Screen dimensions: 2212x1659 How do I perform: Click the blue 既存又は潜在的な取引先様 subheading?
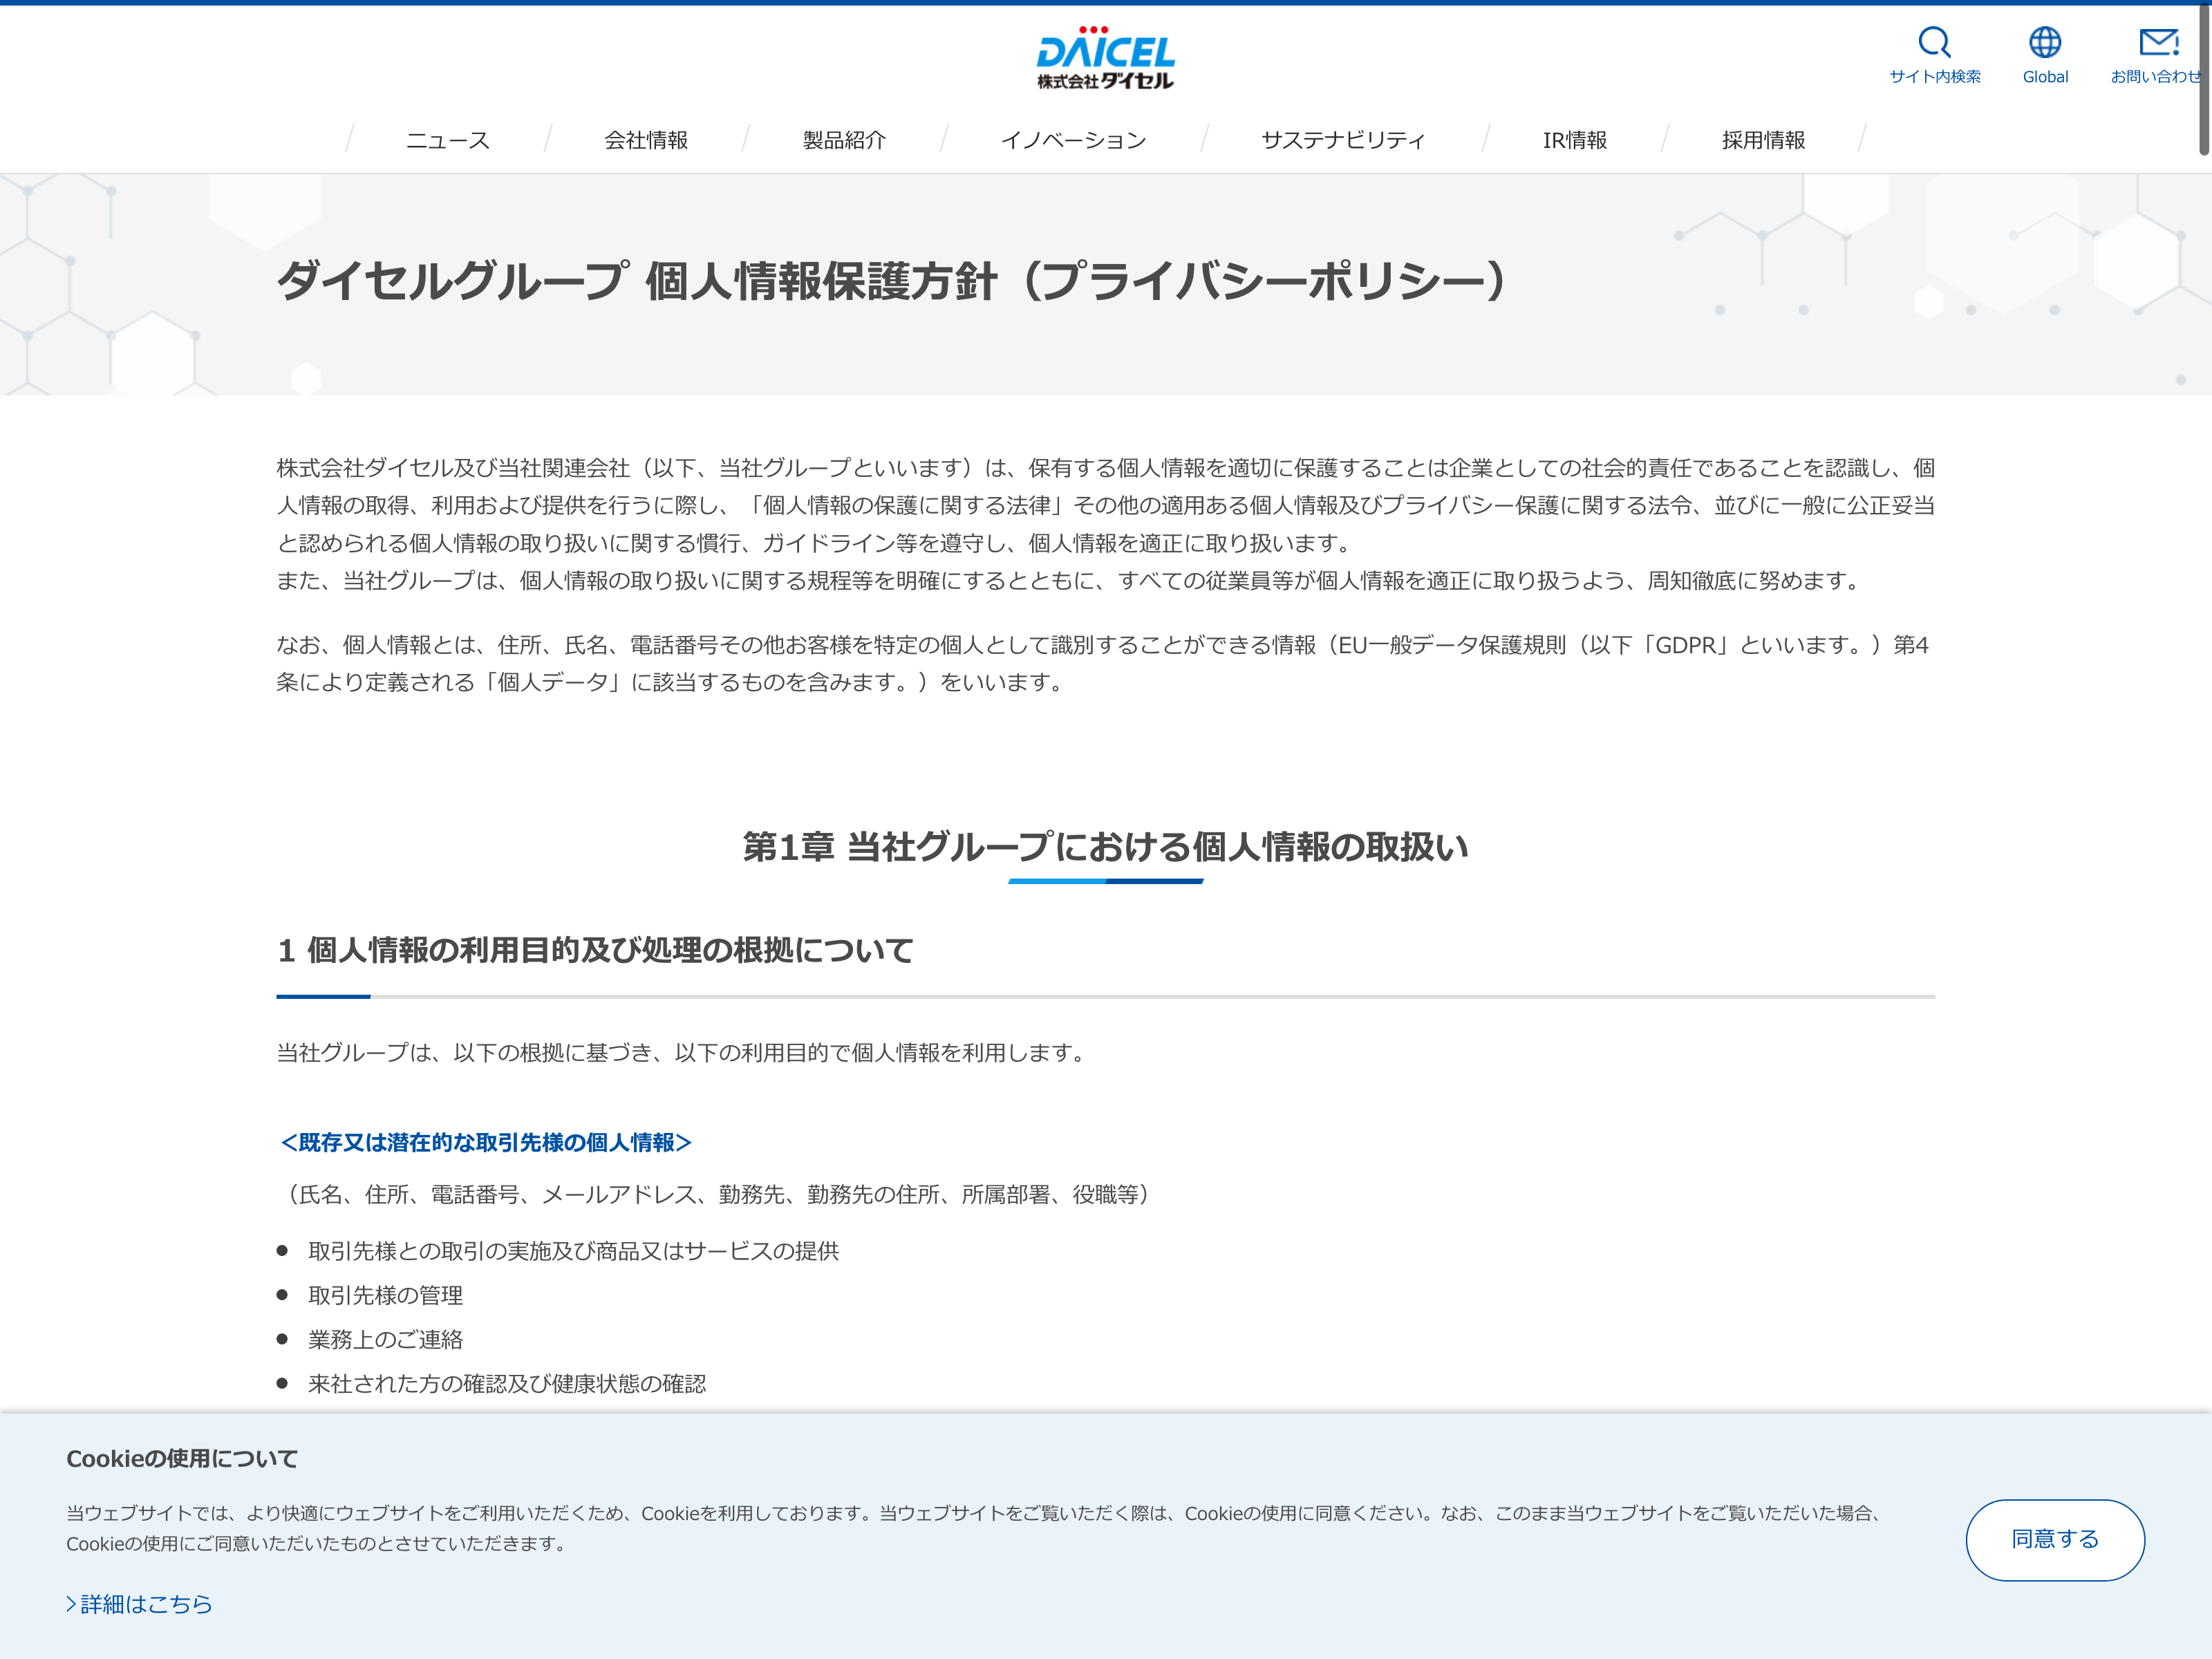click(486, 1142)
